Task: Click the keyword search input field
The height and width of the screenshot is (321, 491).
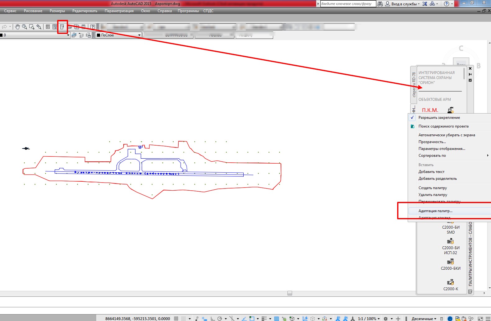Action: coord(347,4)
